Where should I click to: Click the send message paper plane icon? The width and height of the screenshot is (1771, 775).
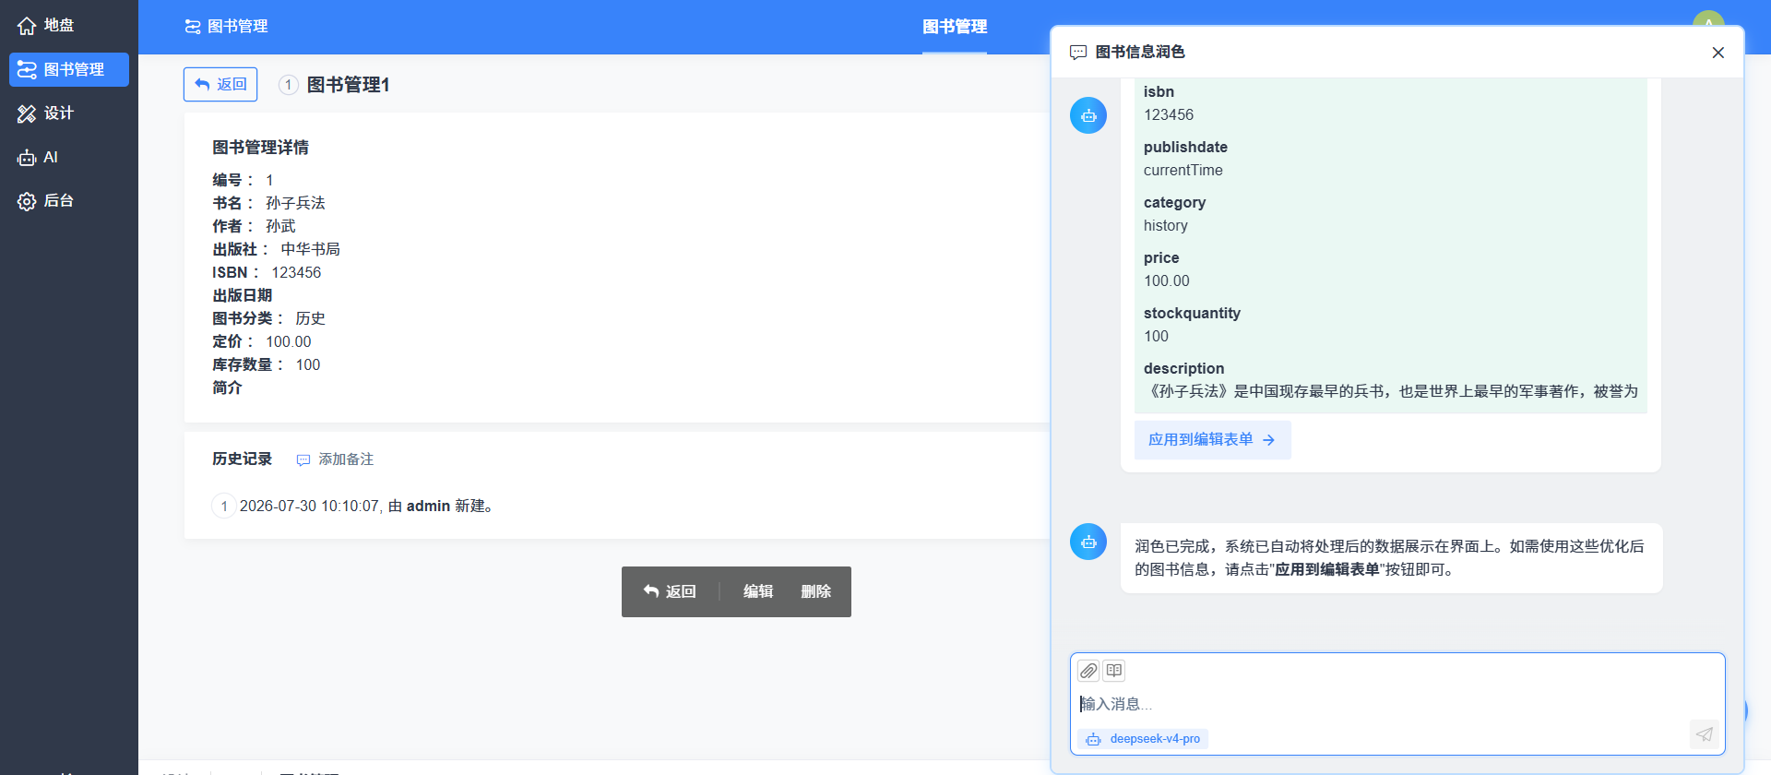[1704, 734]
